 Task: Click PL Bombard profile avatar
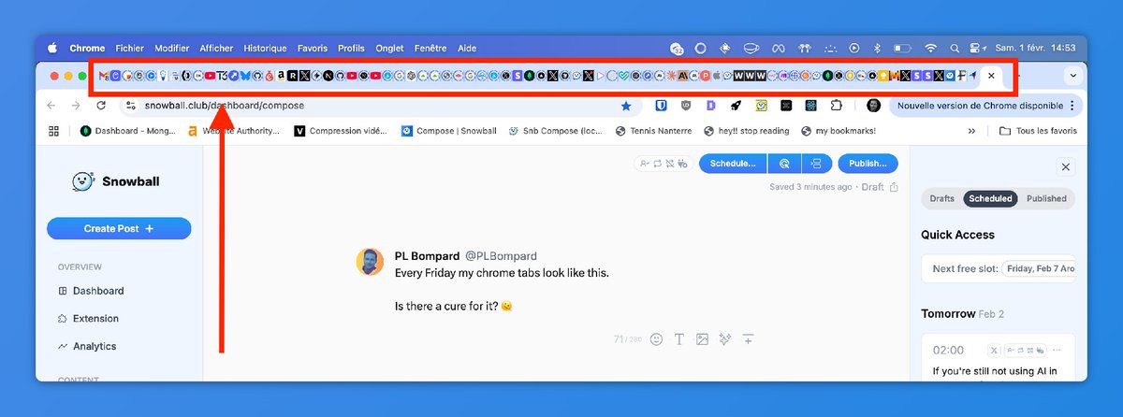click(x=370, y=262)
